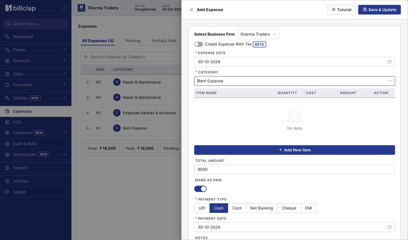Select Cheque payment type

tap(289, 208)
